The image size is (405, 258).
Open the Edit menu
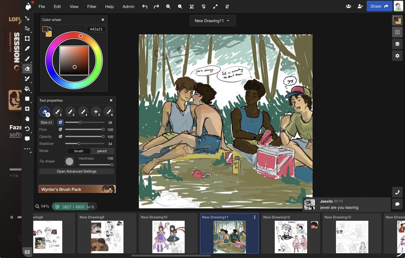coord(57,6)
